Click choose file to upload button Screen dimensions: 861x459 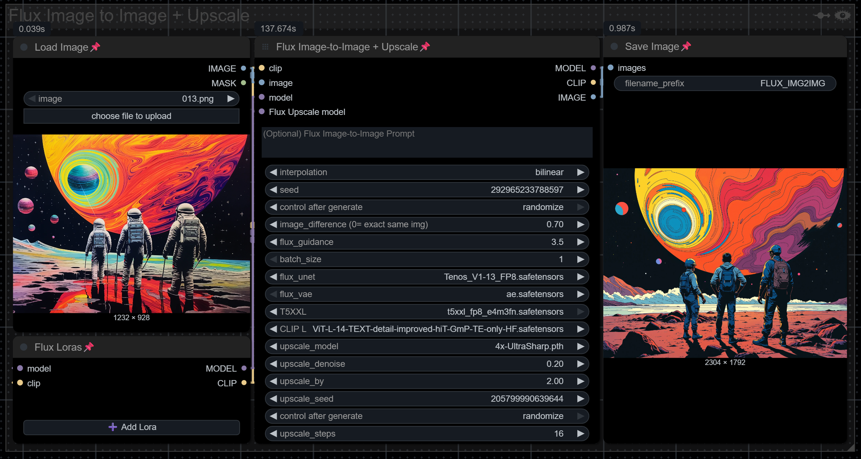coord(131,116)
